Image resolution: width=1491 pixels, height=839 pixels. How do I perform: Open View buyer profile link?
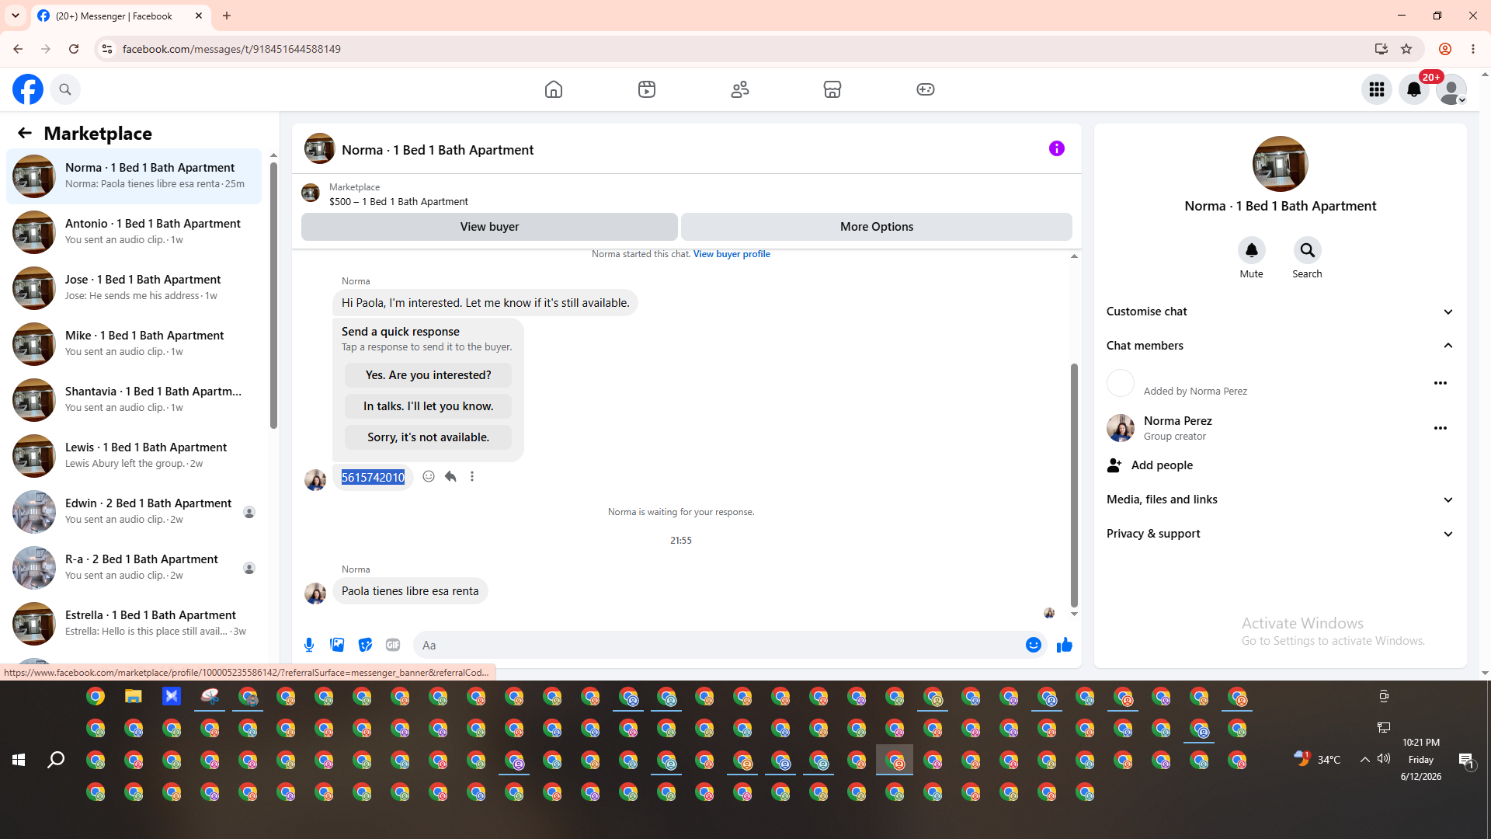[732, 254]
